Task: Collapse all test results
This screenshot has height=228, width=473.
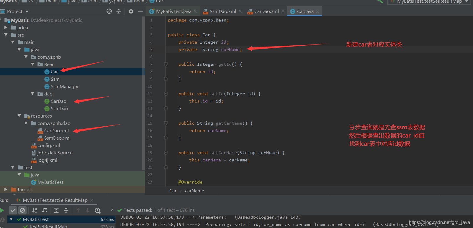Action: coord(66,210)
